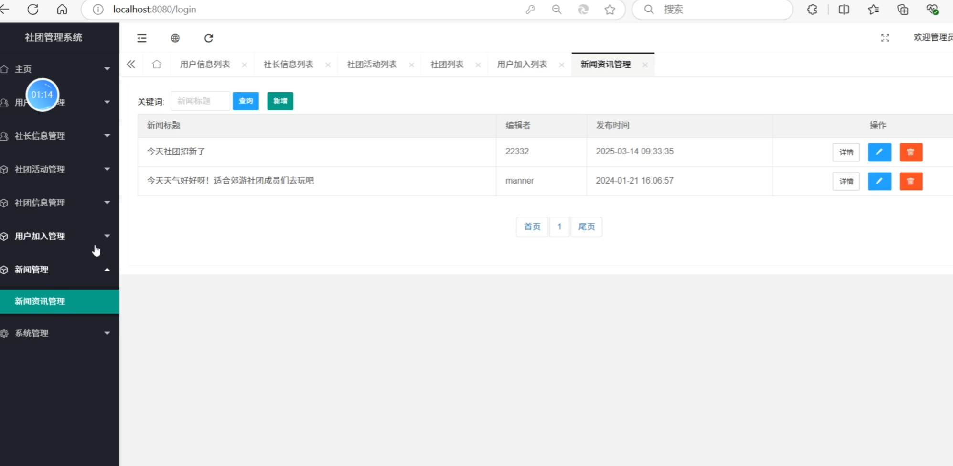
Task: Switch to the 社团活动列表 tab
Action: point(372,65)
